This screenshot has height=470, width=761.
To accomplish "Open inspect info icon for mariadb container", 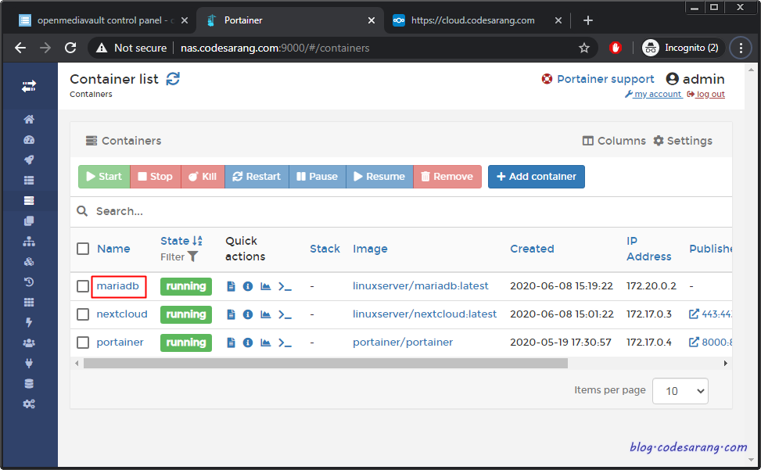I will coord(247,286).
